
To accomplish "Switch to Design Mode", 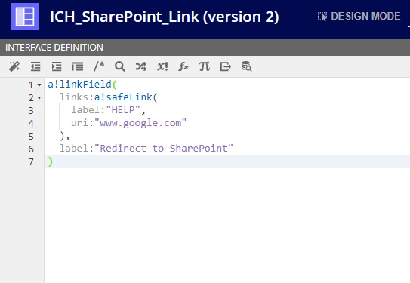I will point(359,16).
